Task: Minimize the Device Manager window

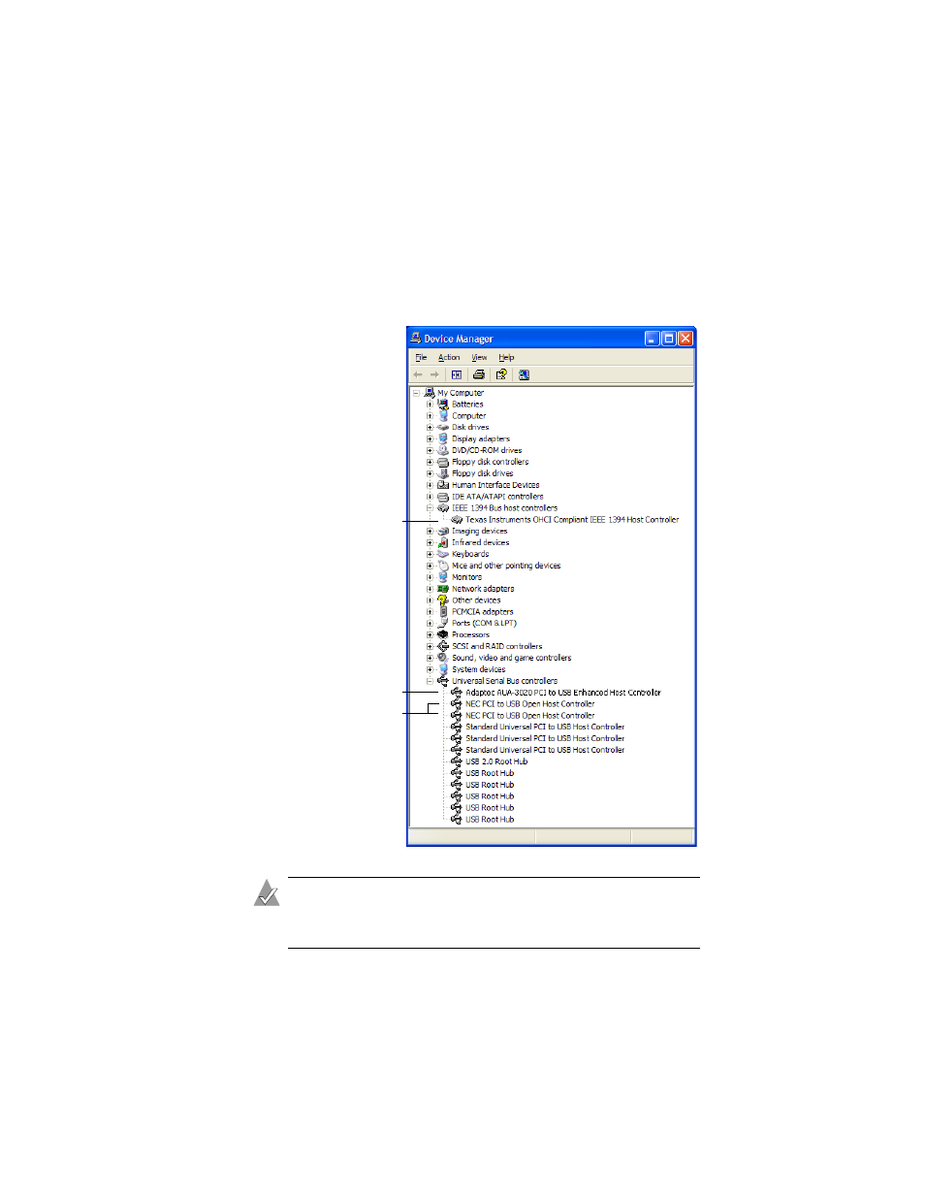Action: click(653, 339)
